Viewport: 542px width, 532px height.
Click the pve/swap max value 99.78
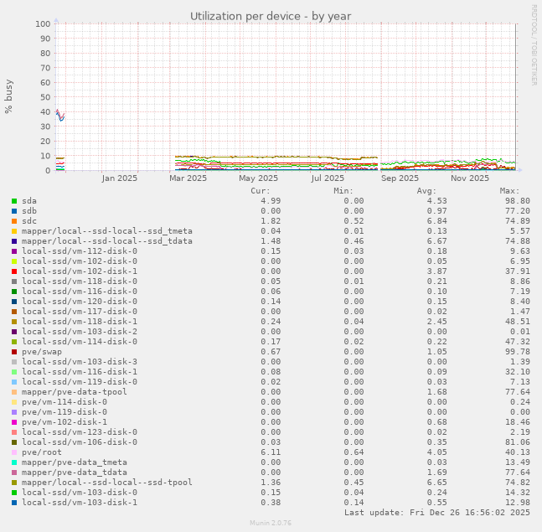(x=518, y=352)
